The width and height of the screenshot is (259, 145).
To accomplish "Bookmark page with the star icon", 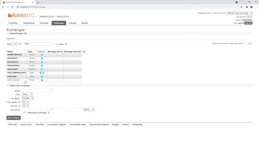I will pyautogui.click(x=241, y=7).
